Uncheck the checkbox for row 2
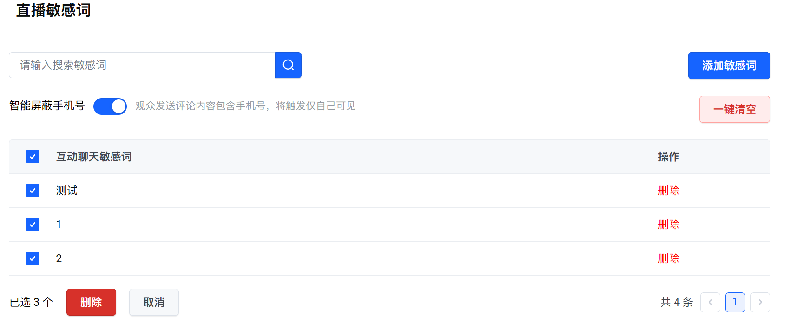The height and width of the screenshot is (331, 788). [33, 258]
